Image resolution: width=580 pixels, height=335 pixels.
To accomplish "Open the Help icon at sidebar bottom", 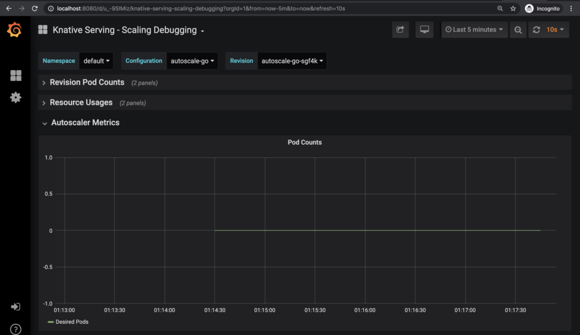I will [15, 329].
